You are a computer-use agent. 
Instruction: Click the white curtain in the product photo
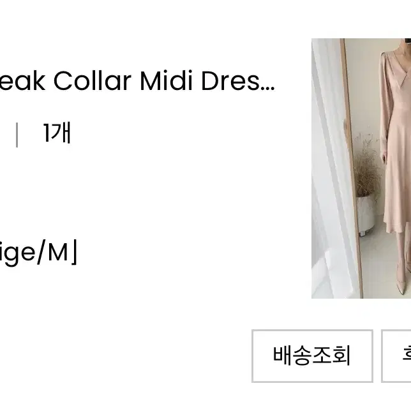point(332,168)
